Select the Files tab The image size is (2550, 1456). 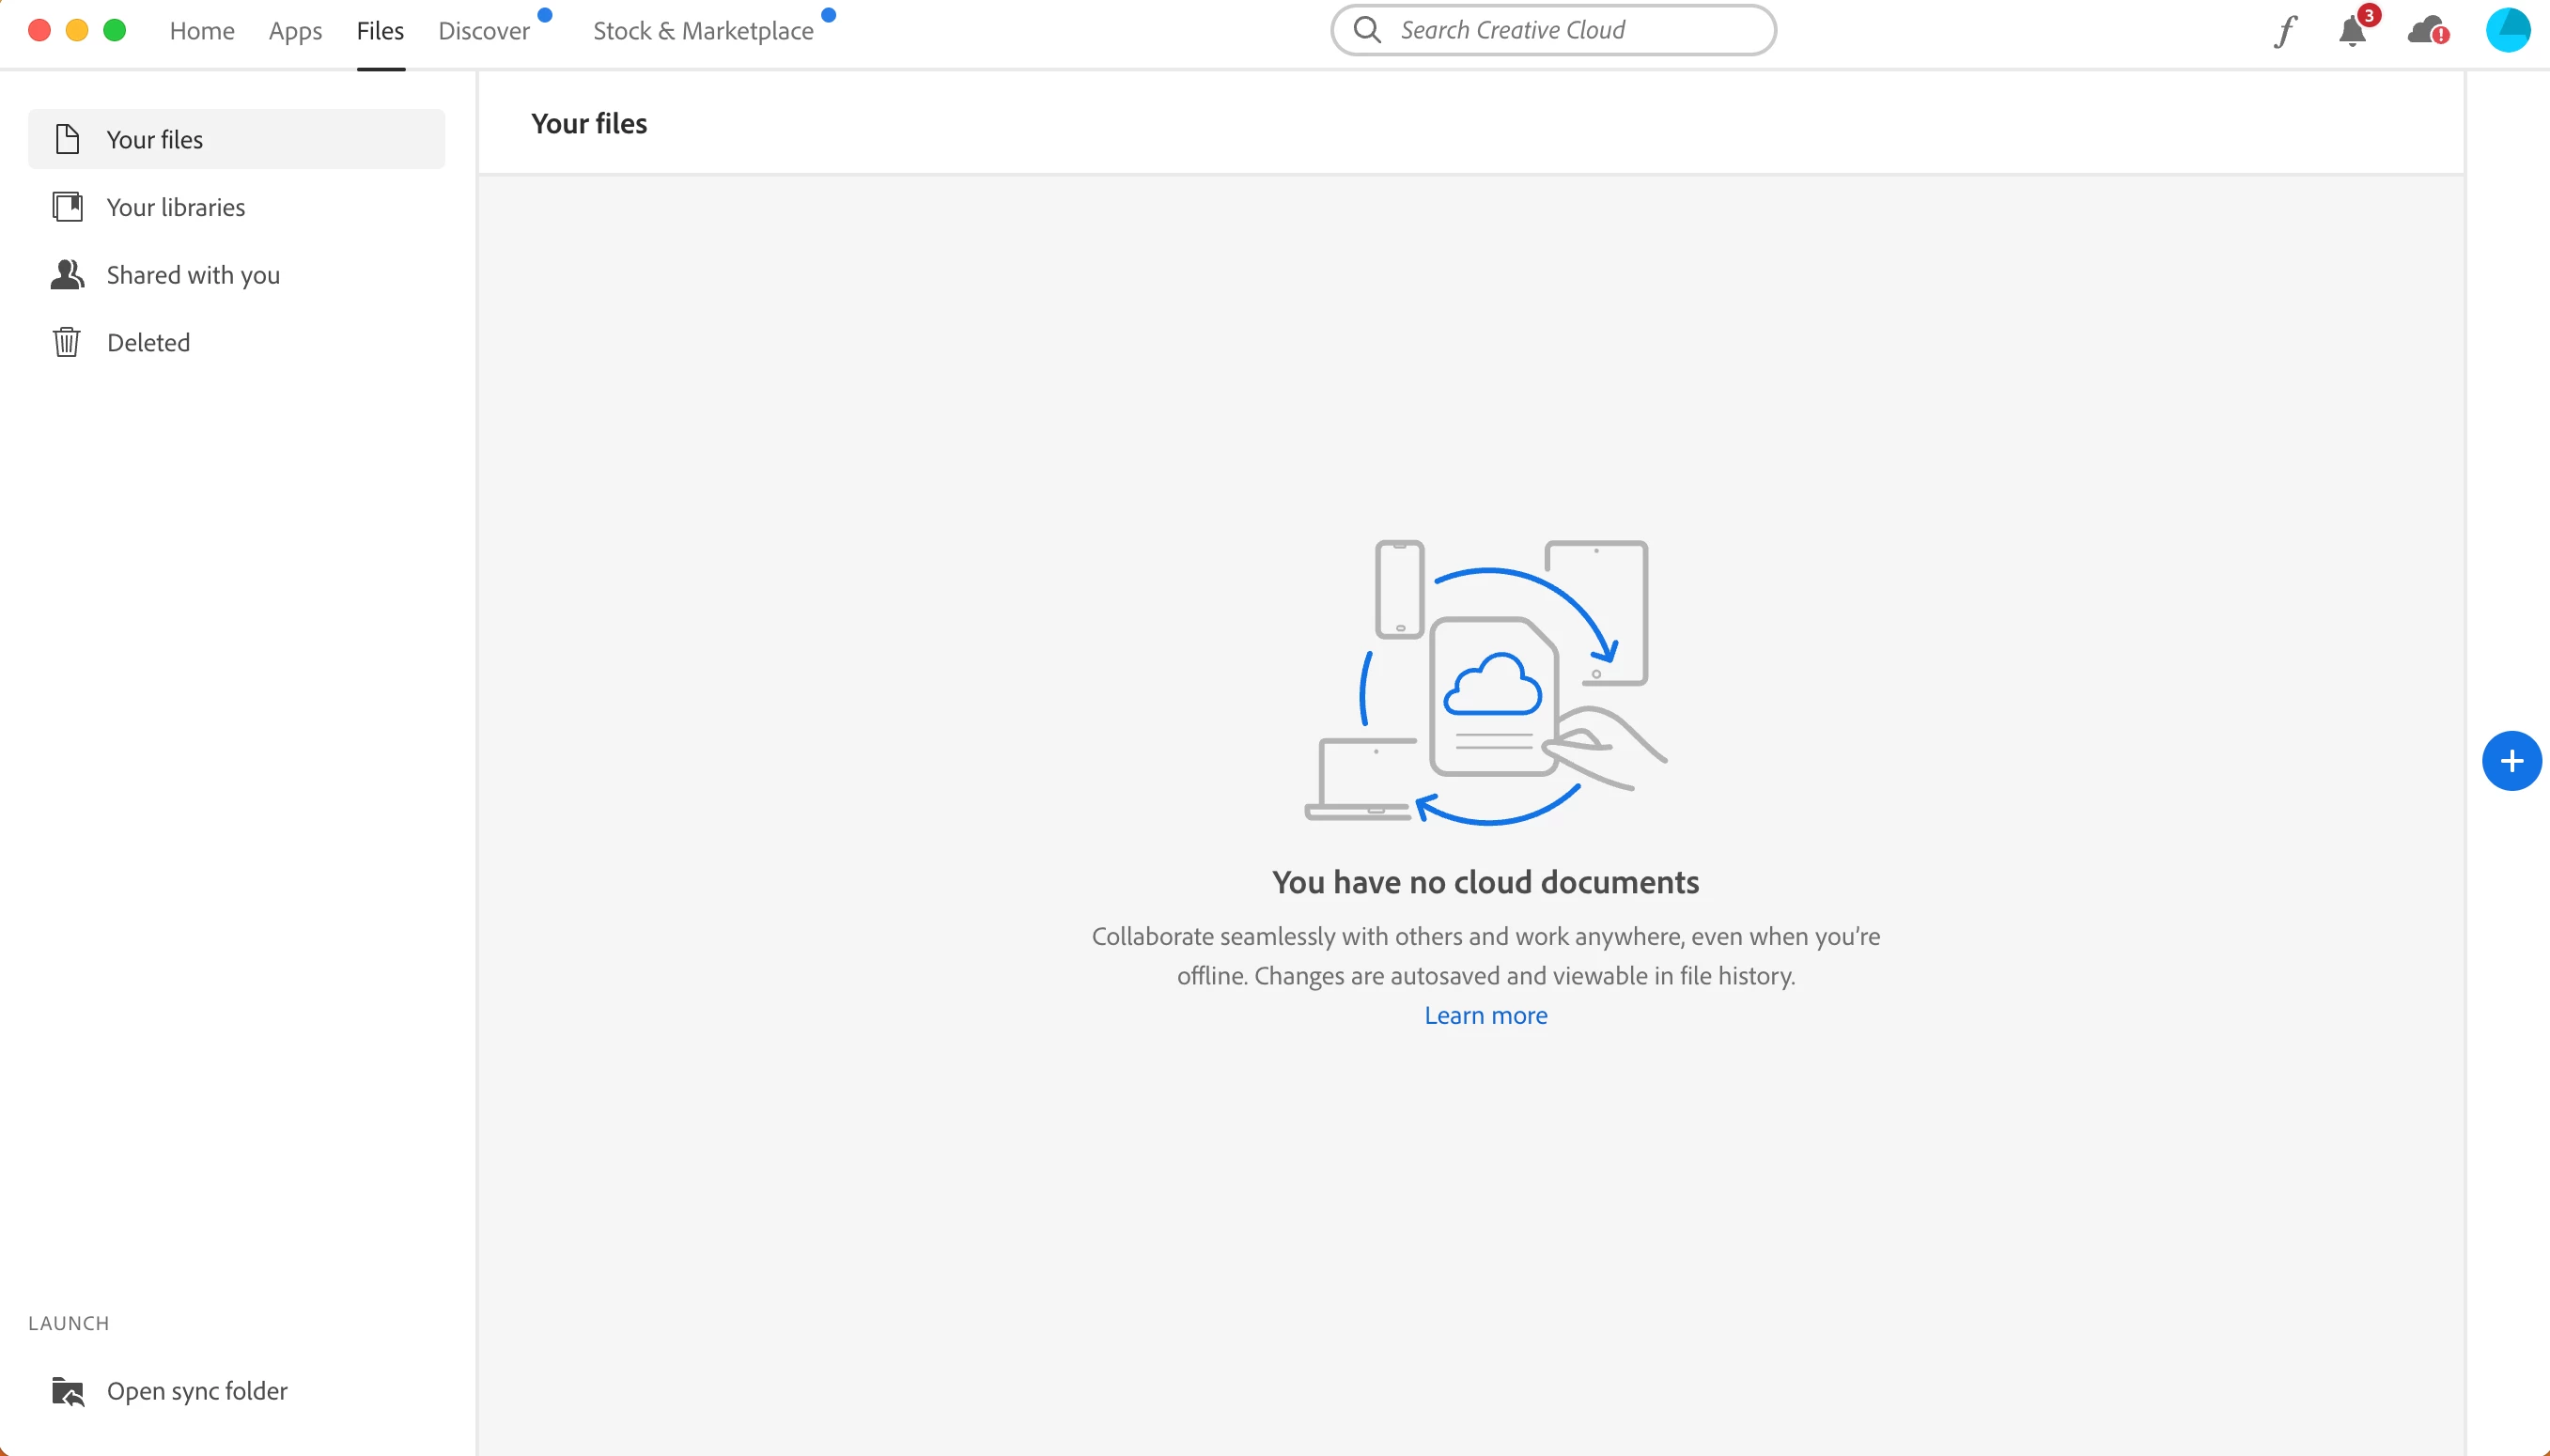pyautogui.click(x=380, y=31)
